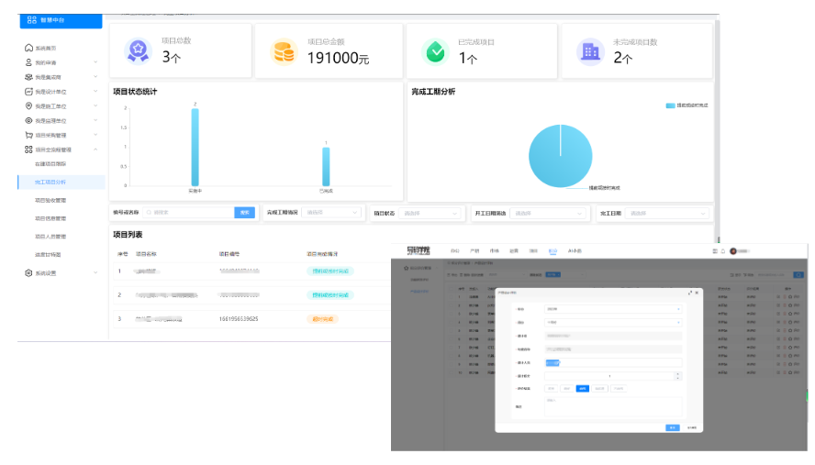Expand the 我是设计单位 menu chevron
The image size is (815, 465).
(95, 92)
